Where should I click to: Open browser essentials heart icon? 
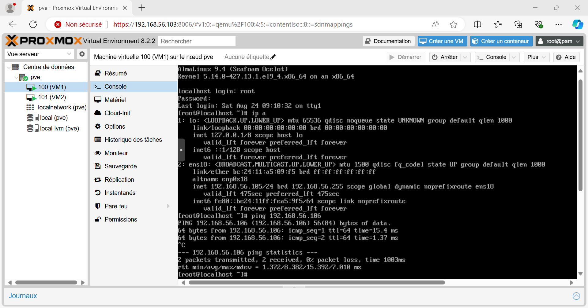pos(539,24)
